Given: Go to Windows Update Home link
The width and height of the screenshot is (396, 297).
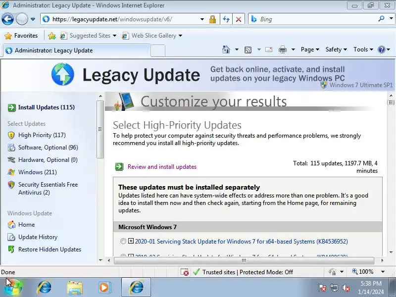Looking at the screenshot, I should (27, 225).
